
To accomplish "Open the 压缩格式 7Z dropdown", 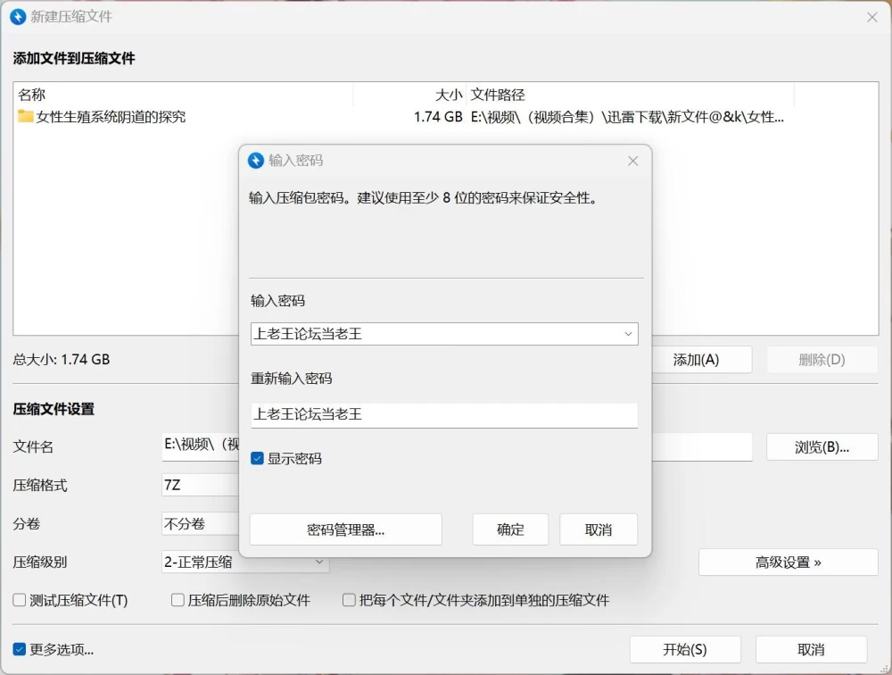I will pyautogui.click(x=200, y=486).
